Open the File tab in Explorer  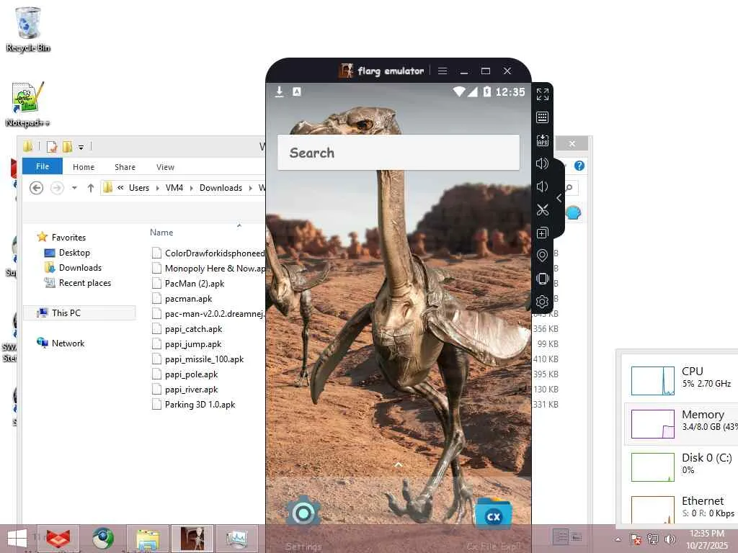coord(43,166)
